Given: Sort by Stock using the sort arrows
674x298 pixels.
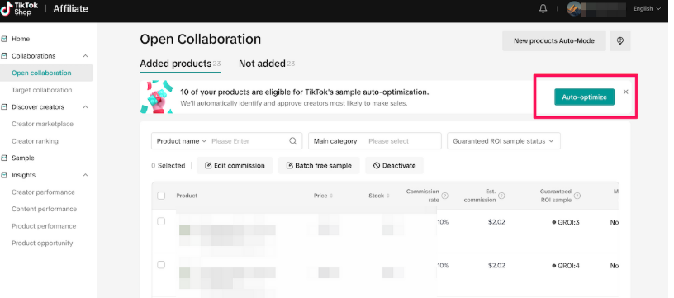Looking at the screenshot, I should (387, 196).
